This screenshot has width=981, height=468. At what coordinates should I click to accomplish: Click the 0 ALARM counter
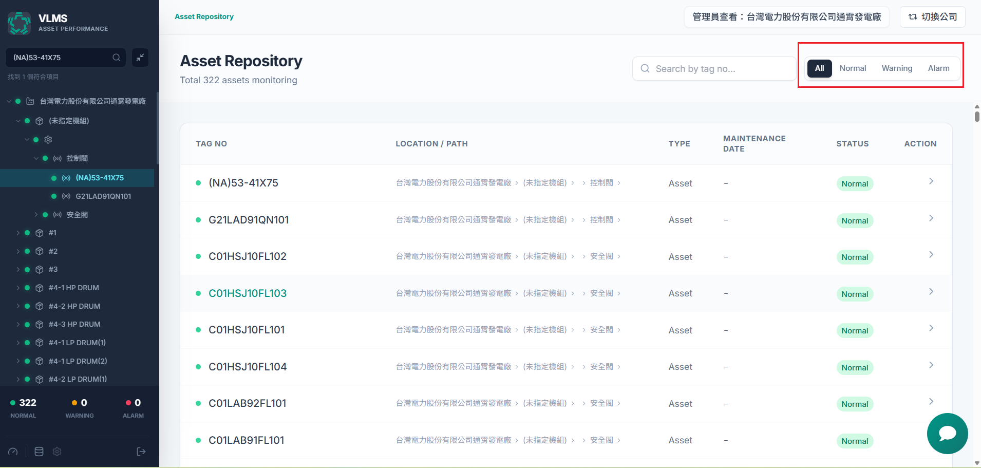[x=133, y=408]
